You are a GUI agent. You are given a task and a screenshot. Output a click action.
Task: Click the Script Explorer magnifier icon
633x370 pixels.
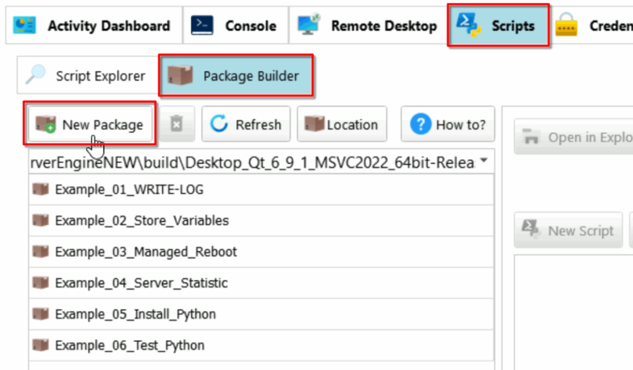(35, 75)
